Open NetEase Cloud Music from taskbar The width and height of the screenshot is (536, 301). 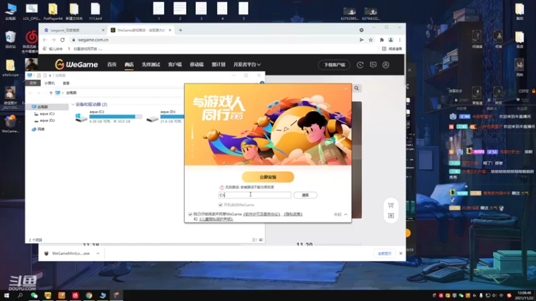click(x=75, y=296)
